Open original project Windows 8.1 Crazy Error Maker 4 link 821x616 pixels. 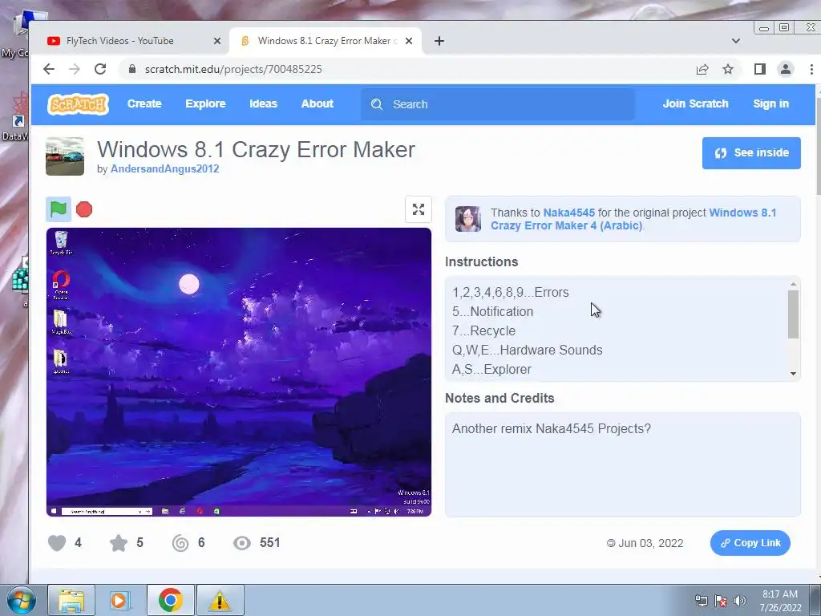coord(633,219)
